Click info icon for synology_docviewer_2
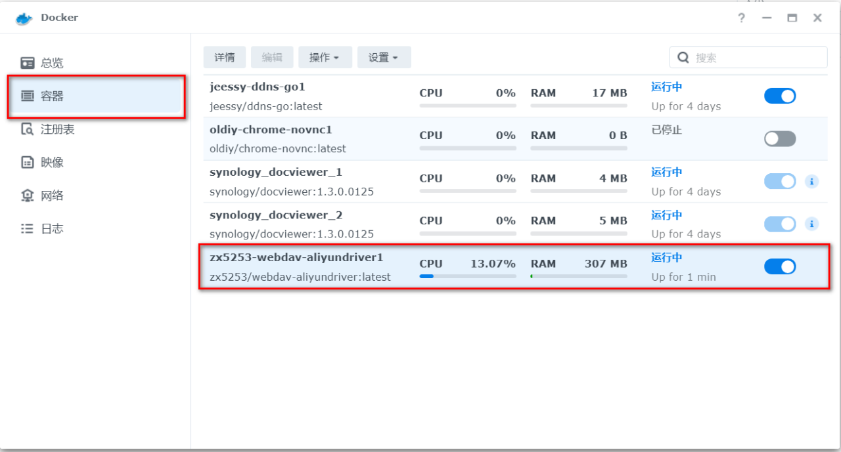The image size is (841, 452). coord(811,224)
